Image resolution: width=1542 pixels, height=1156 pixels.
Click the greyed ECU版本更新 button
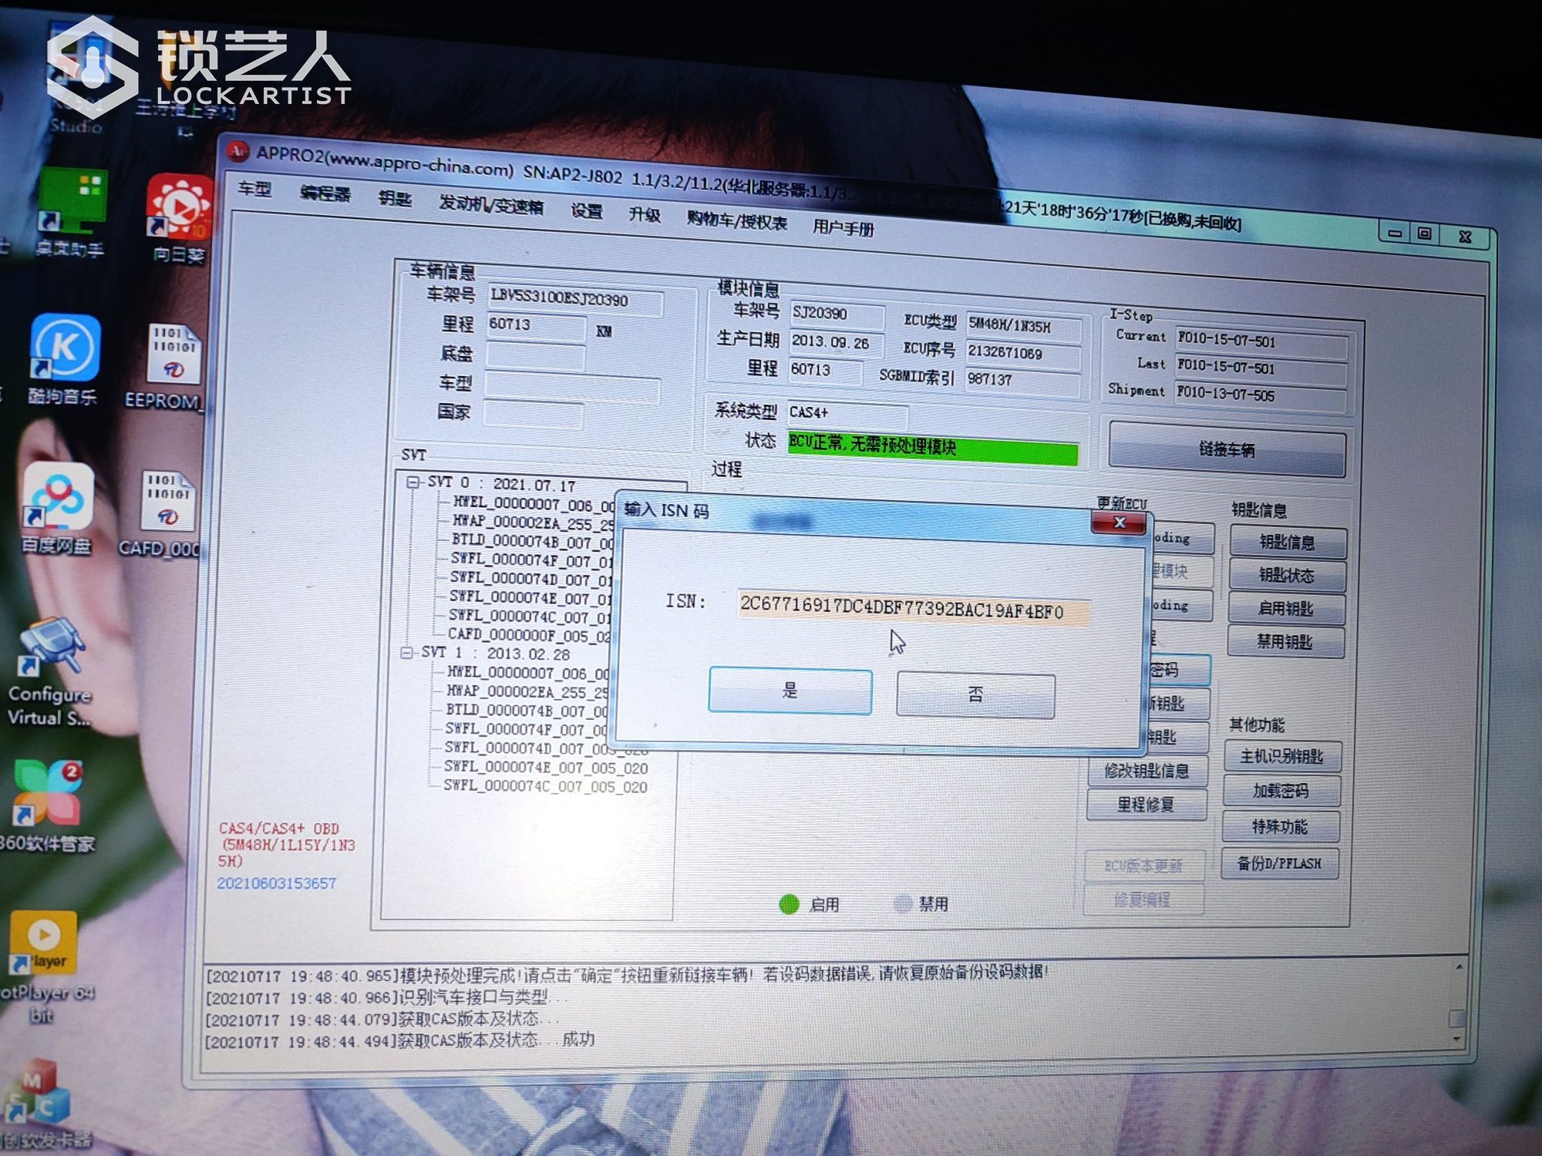click(x=1143, y=866)
